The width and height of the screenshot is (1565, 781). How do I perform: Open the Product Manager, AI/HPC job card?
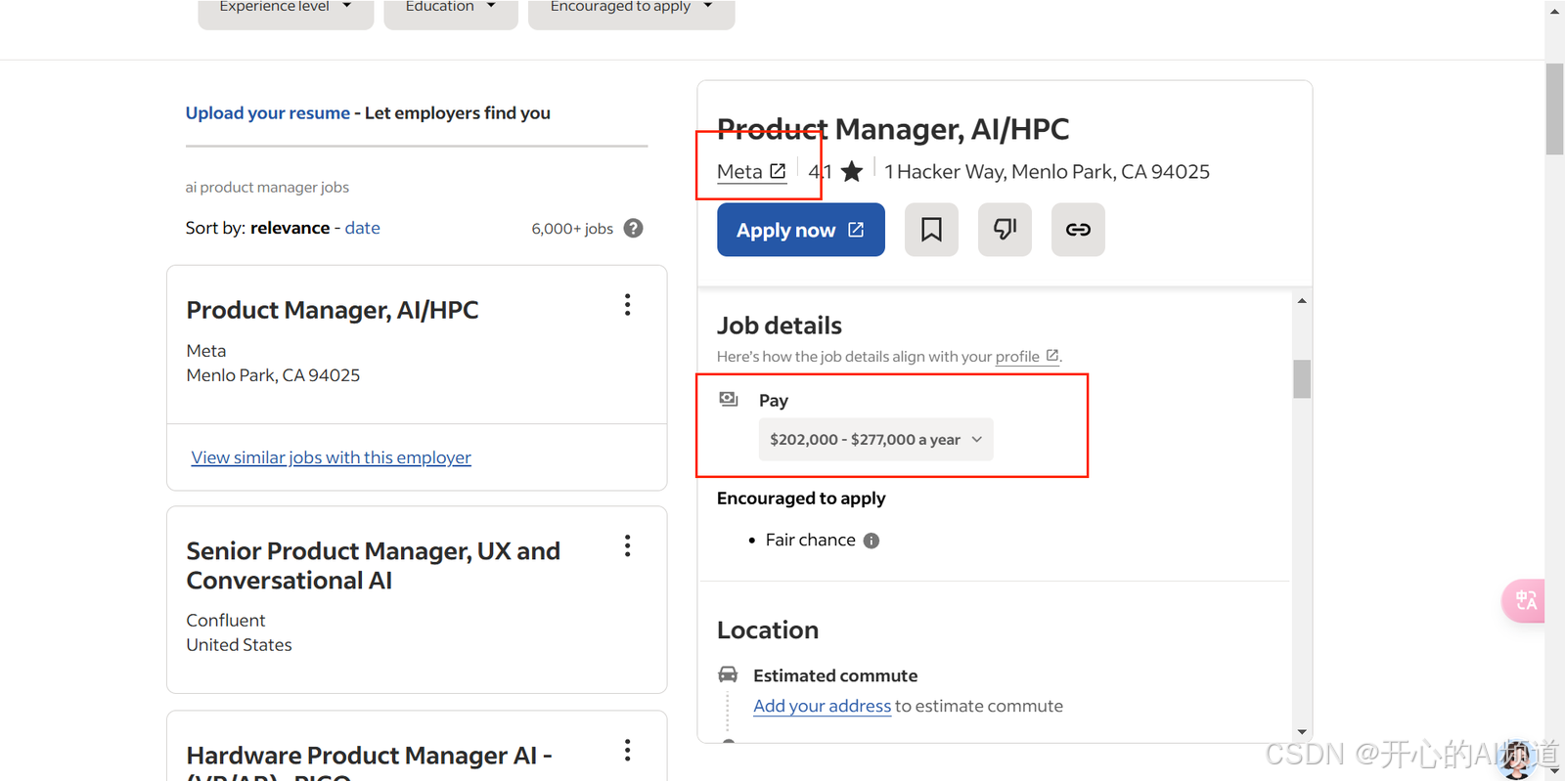[333, 310]
